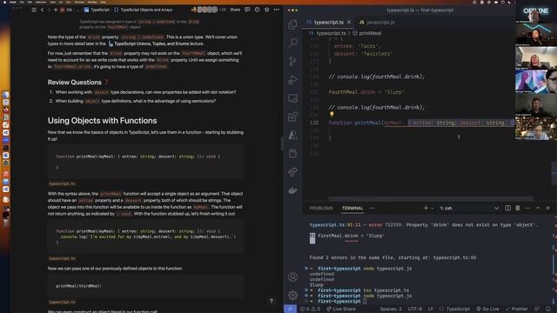Click the help question mark button
The height and width of the screenshot is (313, 557).
[x=271, y=301]
